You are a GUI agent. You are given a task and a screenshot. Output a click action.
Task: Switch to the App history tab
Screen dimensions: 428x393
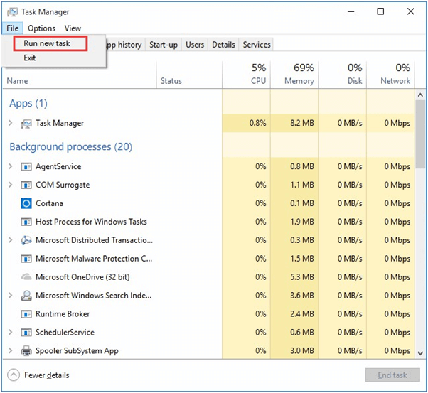tap(125, 45)
